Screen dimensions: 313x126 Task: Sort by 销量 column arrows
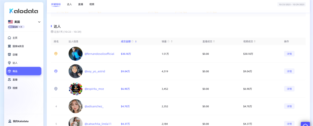[172, 41]
